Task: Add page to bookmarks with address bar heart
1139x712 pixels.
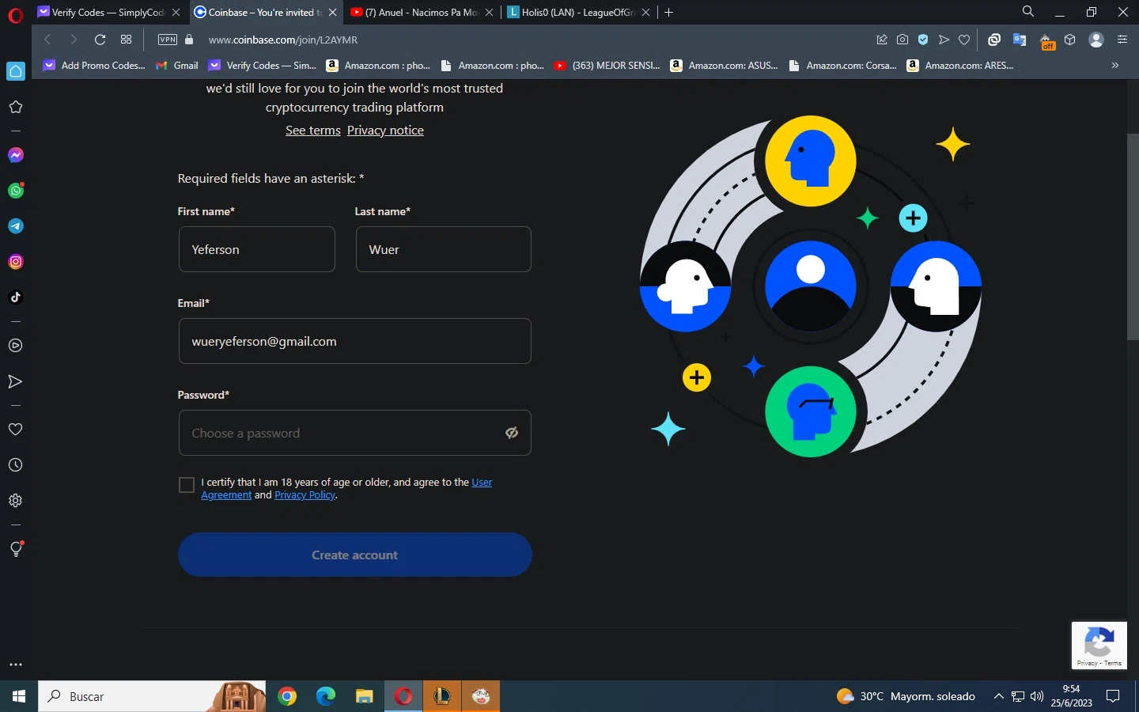Action: (964, 40)
